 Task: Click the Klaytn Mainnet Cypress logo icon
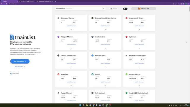(126, 56)
